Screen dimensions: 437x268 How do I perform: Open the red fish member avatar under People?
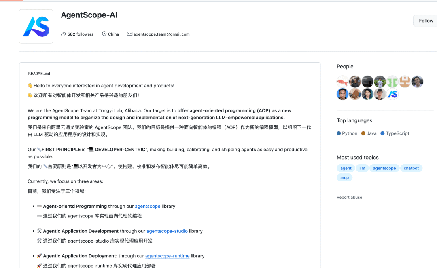coord(342,81)
